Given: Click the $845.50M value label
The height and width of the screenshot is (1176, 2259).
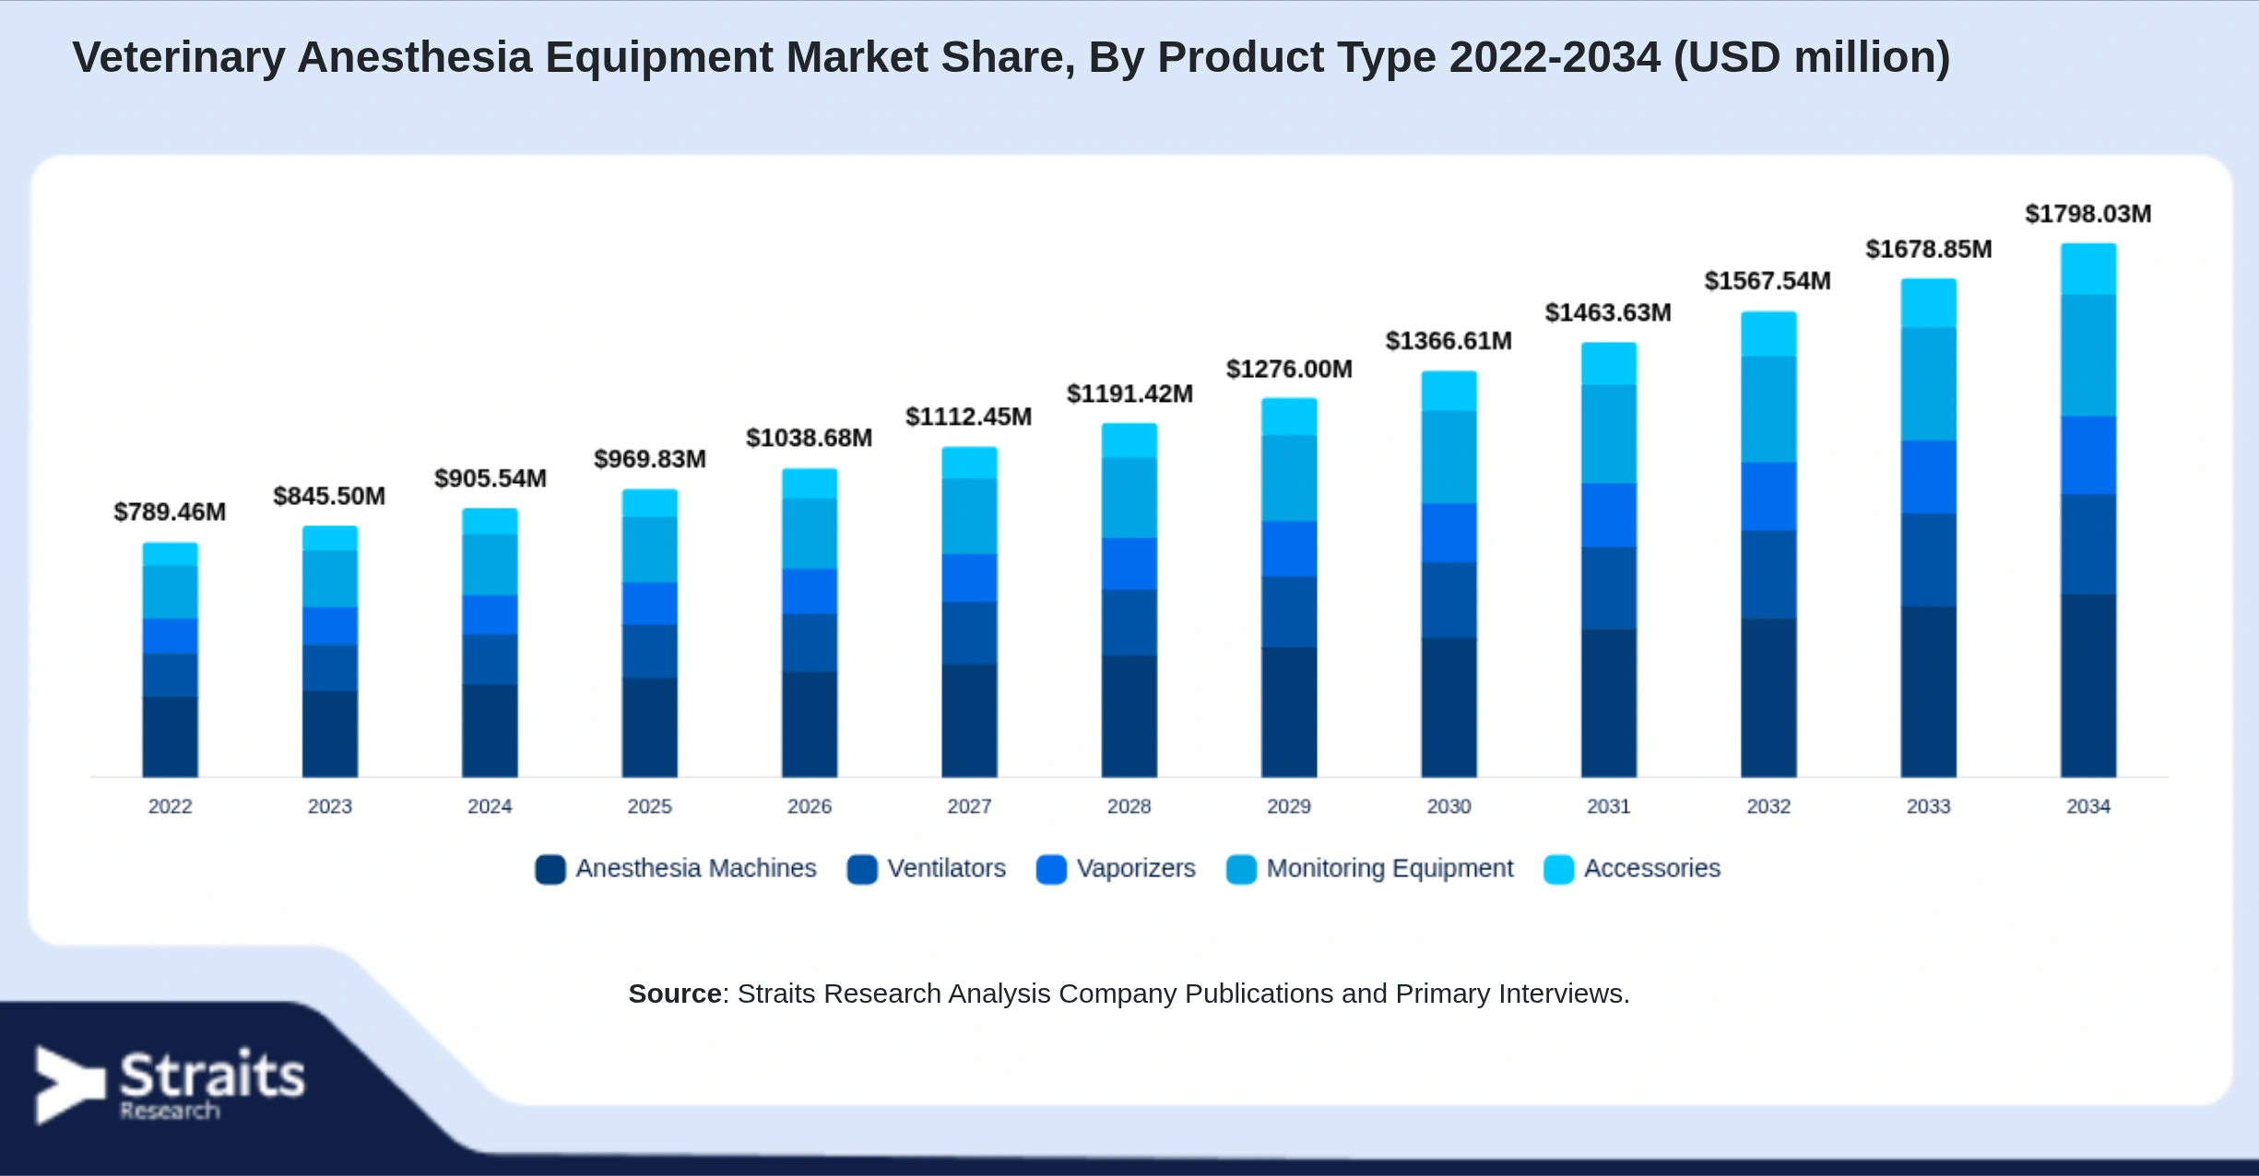Looking at the screenshot, I should click(329, 496).
